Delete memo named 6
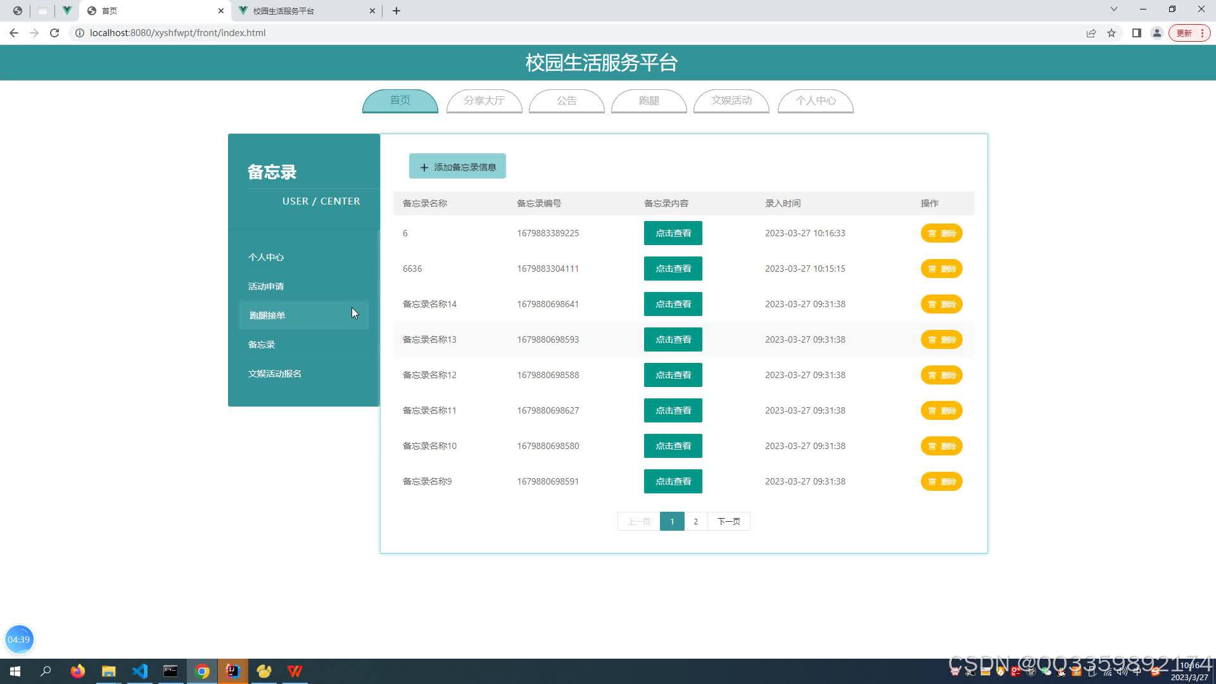 pos(942,233)
